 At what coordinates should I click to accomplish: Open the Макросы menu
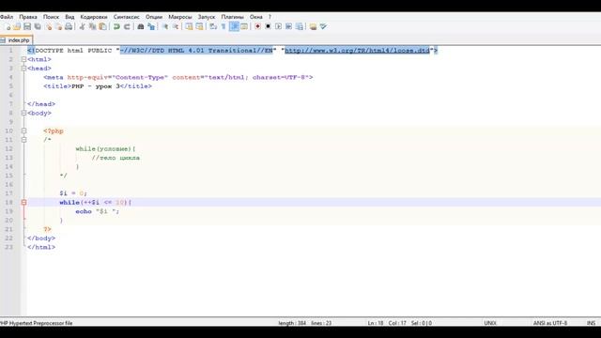pyautogui.click(x=180, y=17)
